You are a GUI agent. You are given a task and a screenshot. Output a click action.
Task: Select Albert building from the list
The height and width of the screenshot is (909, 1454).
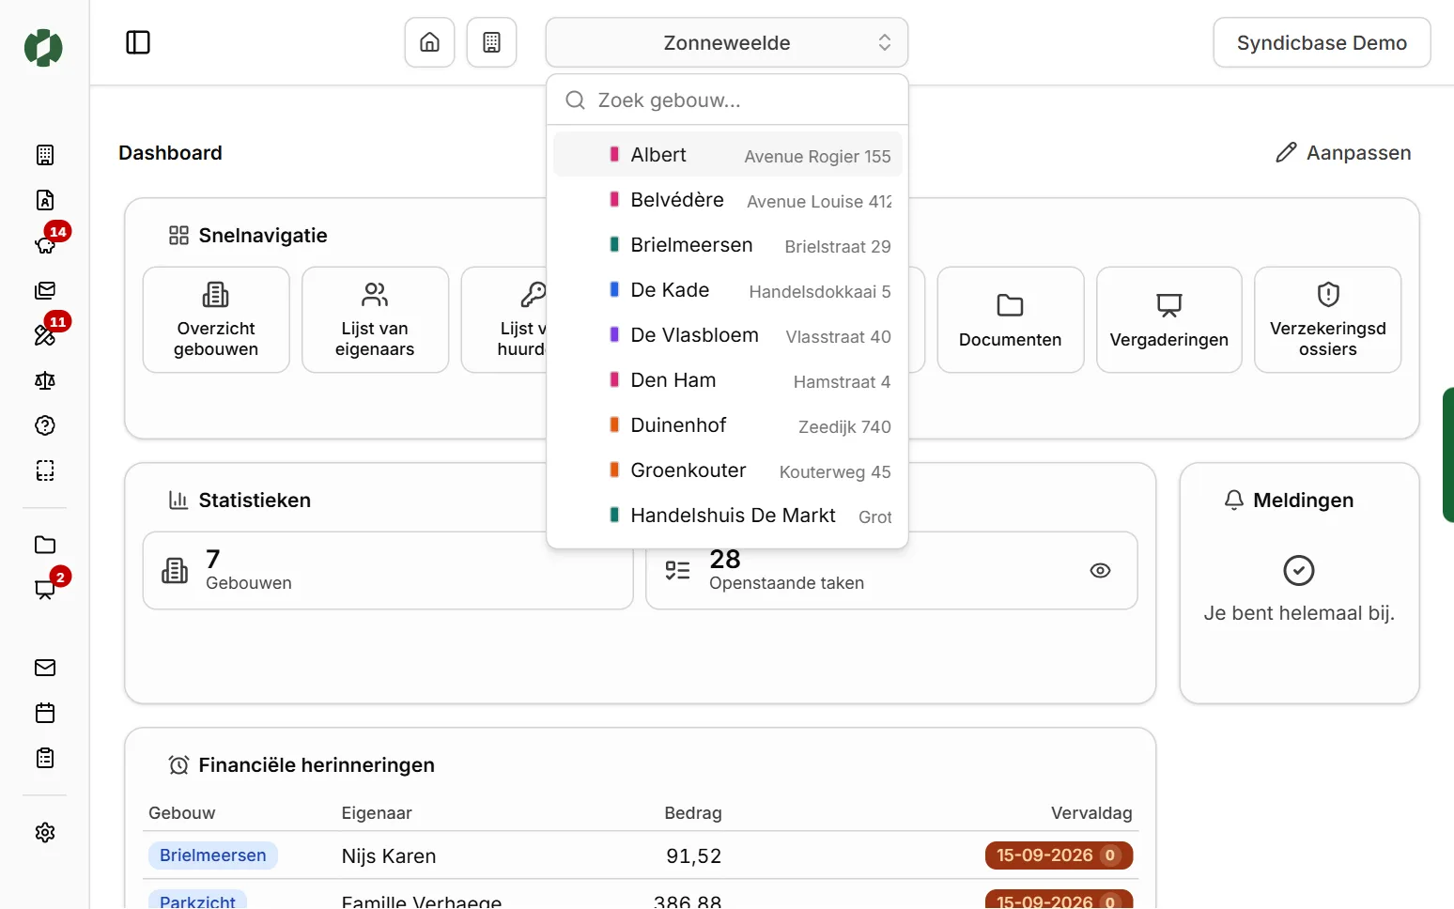[x=728, y=155]
